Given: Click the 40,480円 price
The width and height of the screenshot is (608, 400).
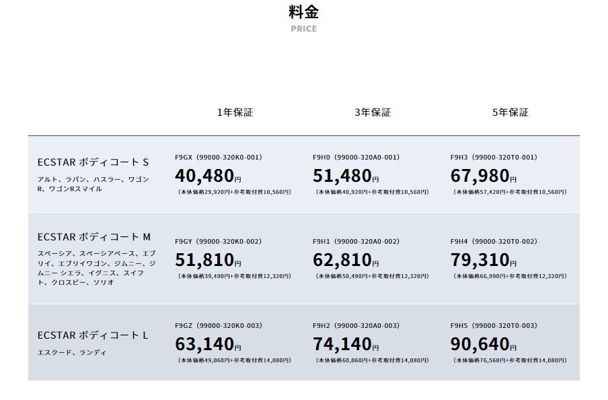Looking at the screenshot, I should tap(208, 176).
